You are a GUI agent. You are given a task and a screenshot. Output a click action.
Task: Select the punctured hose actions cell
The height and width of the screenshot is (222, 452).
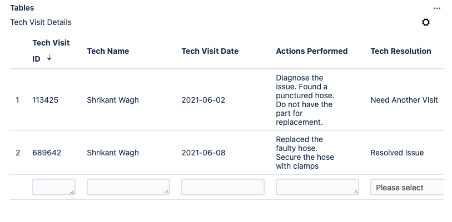tap(305, 100)
